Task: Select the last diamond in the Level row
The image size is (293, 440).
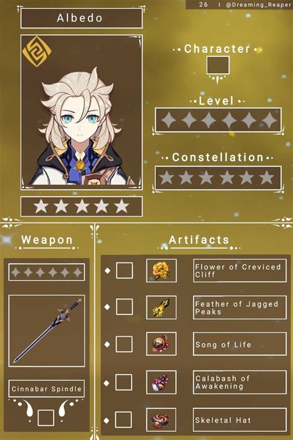Action: 269,120
